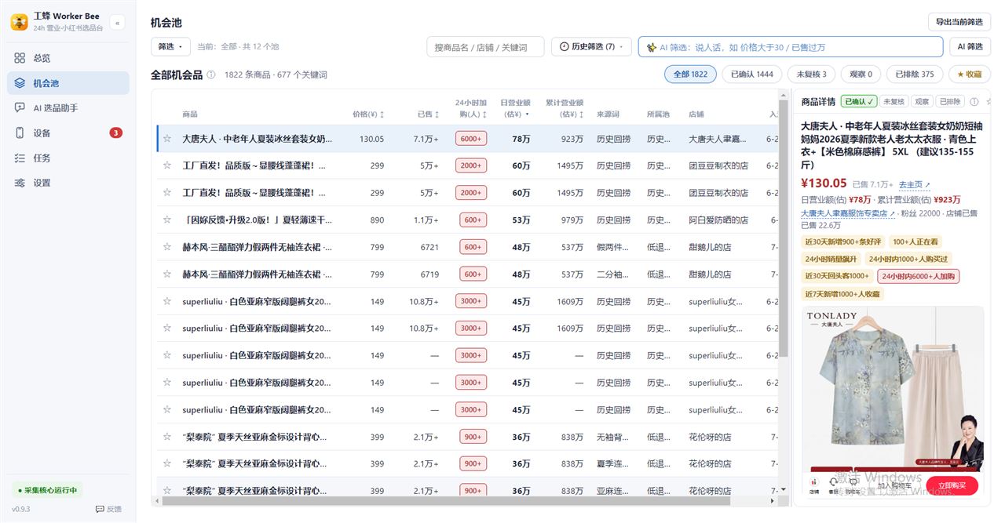Show the 全部 1822 tab
This screenshot has height=523, width=1005.
click(690, 74)
